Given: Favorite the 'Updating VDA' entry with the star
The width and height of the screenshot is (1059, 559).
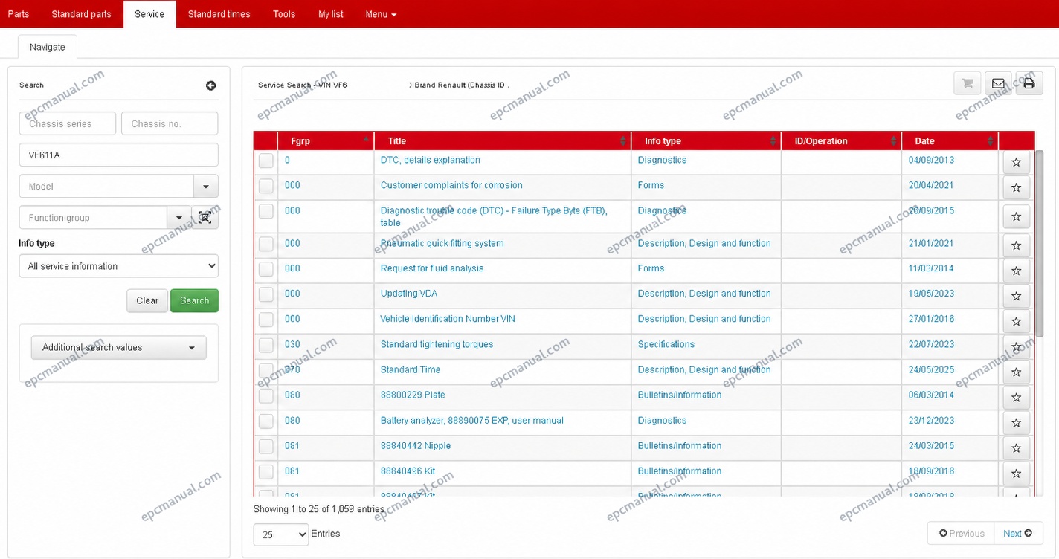Looking at the screenshot, I should (x=1016, y=296).
